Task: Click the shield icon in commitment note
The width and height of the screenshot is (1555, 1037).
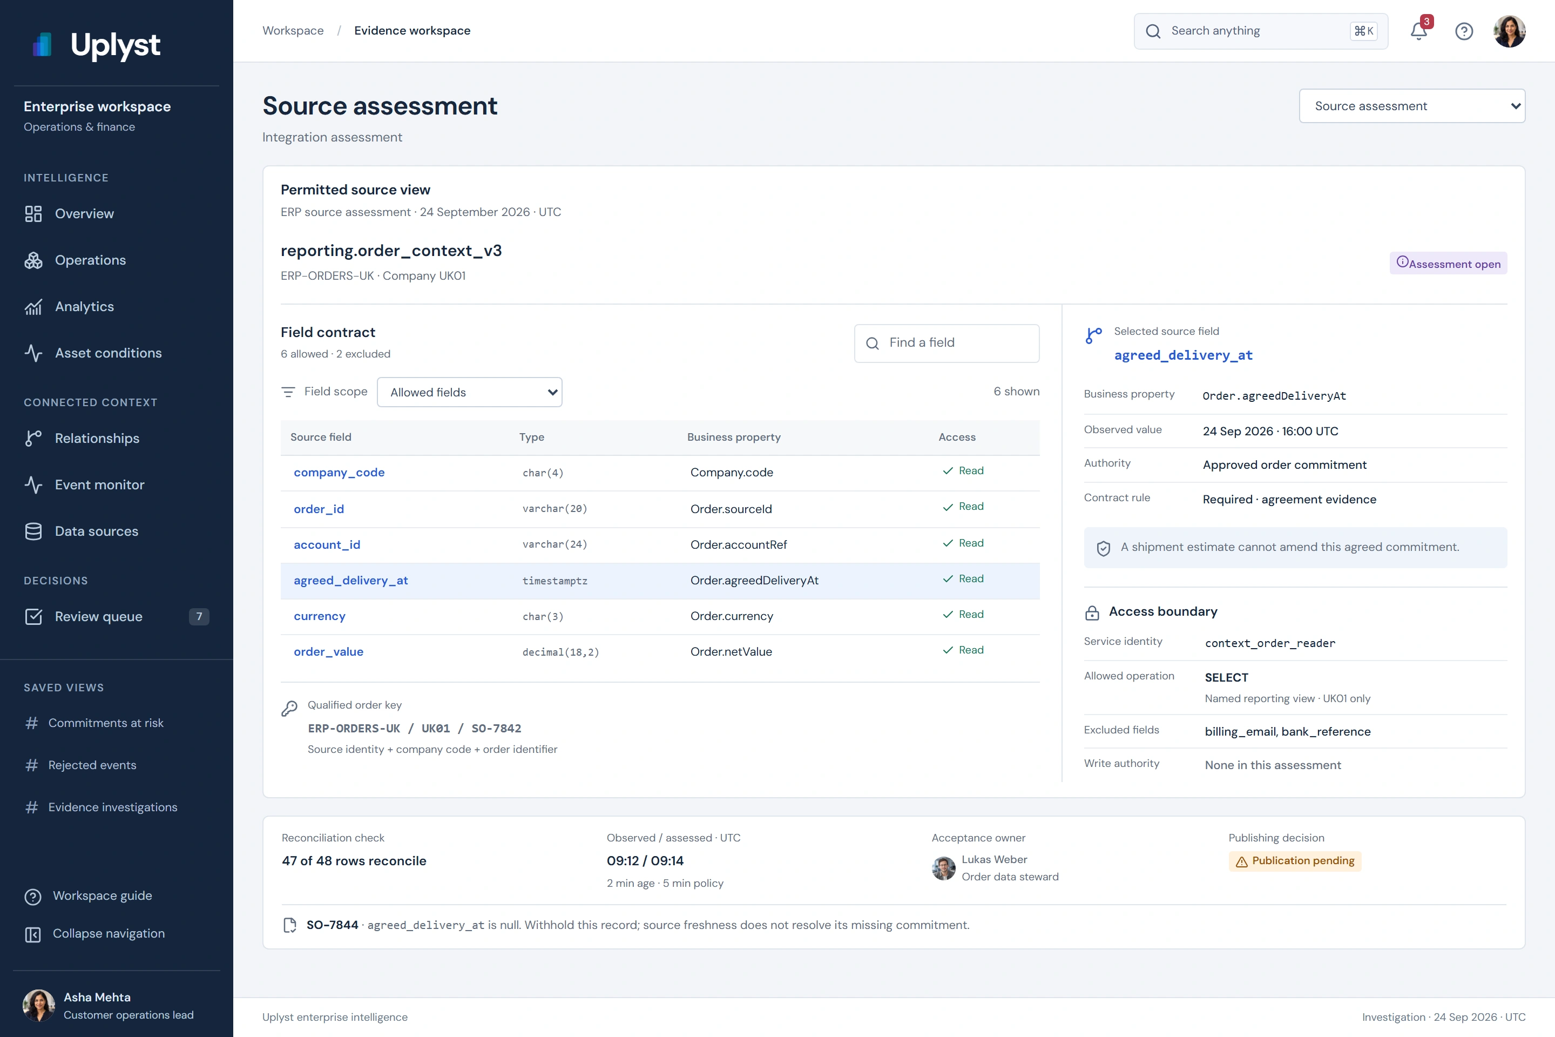Action: pyautogui.click(x=1104, y=548)
